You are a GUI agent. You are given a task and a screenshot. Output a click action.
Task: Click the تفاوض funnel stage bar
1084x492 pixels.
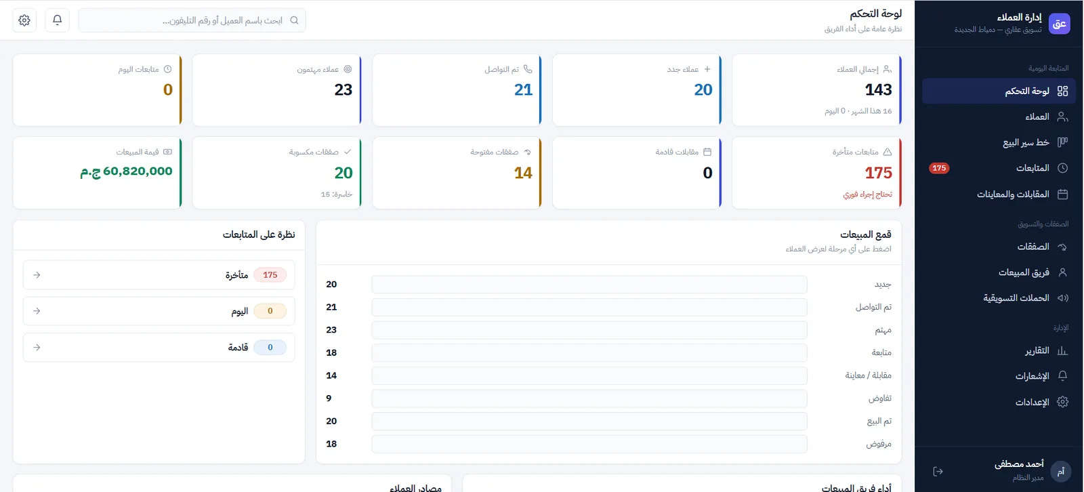click(x=589, y=398)
